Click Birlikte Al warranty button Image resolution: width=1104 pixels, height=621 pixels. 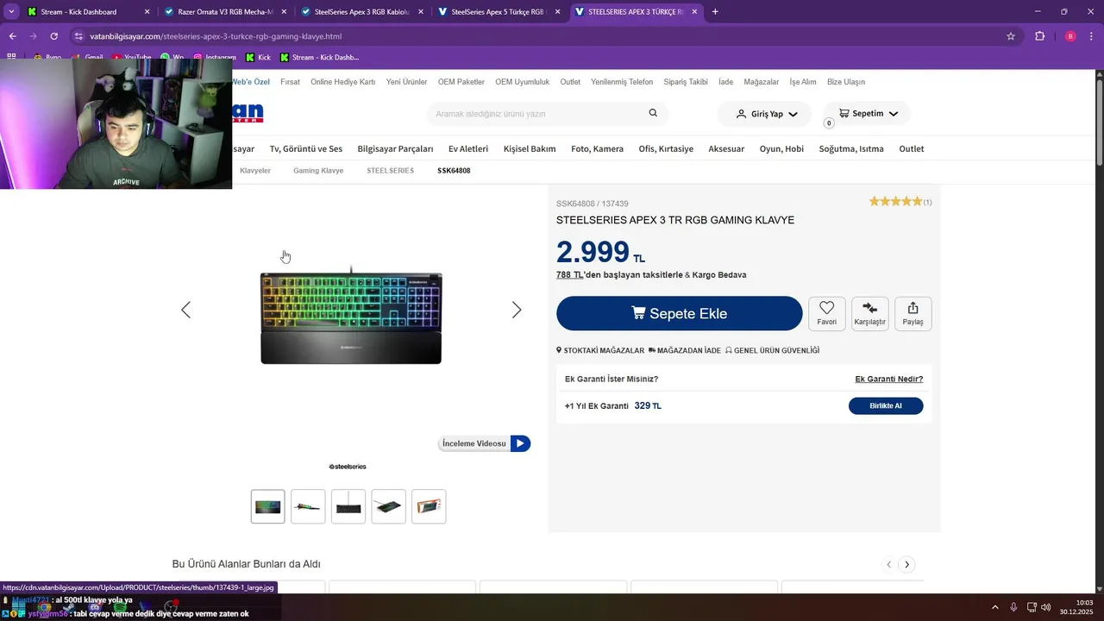click(x=886, y=405)
